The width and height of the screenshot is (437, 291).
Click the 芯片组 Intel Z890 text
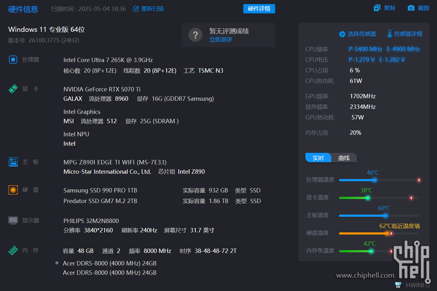pyautogui.click(x=181, y=172)
